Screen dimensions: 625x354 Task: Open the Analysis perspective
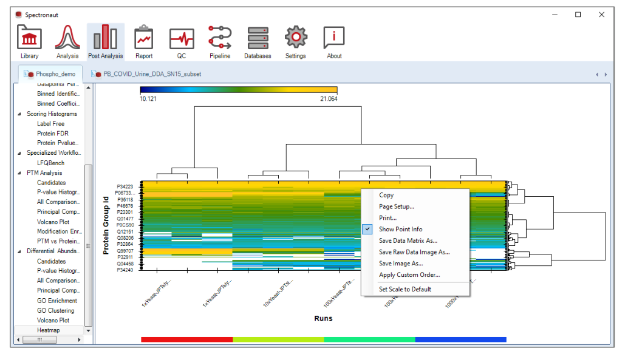[67, 42]
